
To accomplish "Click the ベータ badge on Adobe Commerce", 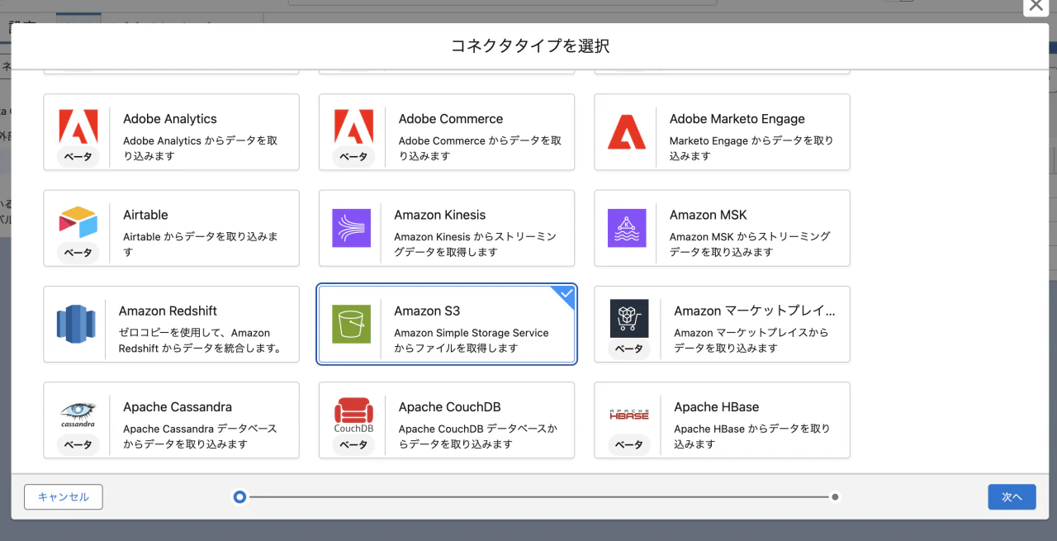I will coord(353,156).
